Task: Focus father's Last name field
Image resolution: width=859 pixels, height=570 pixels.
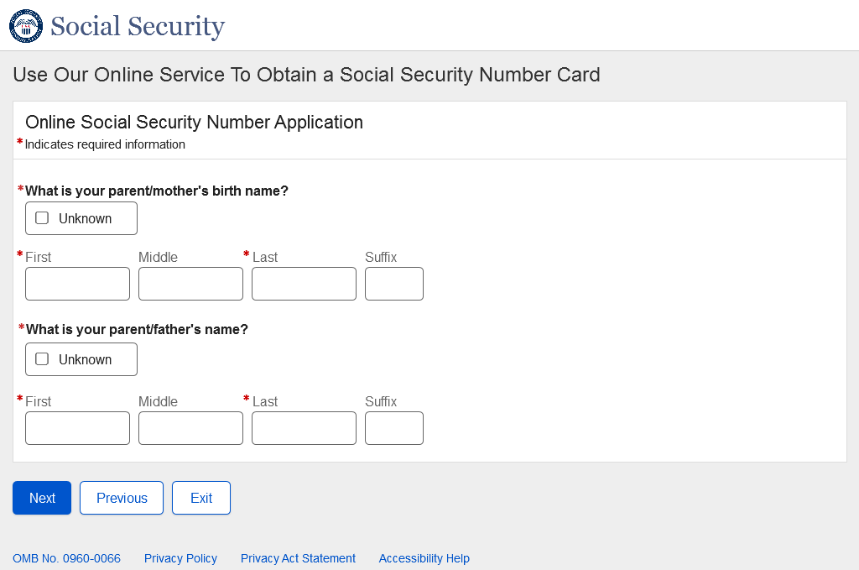Action: coord(304,428)
